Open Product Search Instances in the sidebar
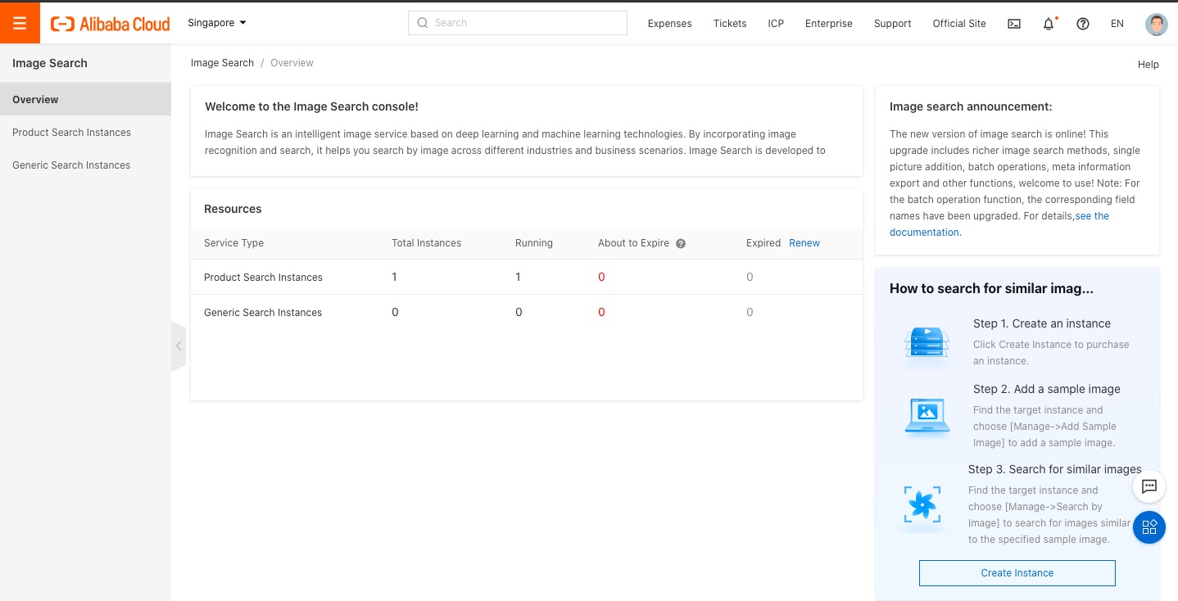1178x601 pixels. (85, 132)
